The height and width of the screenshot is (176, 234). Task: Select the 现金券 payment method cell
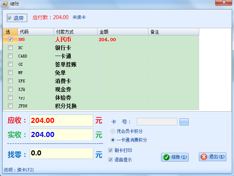pyautogui.click(x=76, y=89)
